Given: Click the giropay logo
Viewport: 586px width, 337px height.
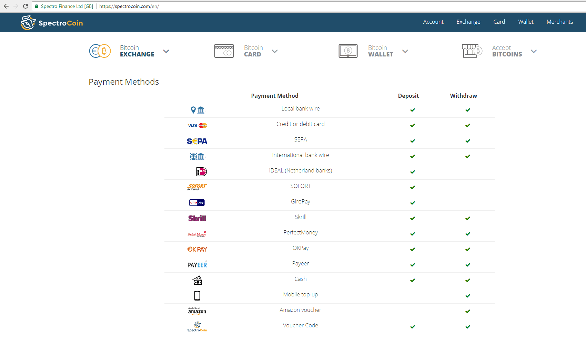Looking at the screenshot, I should pos(197,202).
